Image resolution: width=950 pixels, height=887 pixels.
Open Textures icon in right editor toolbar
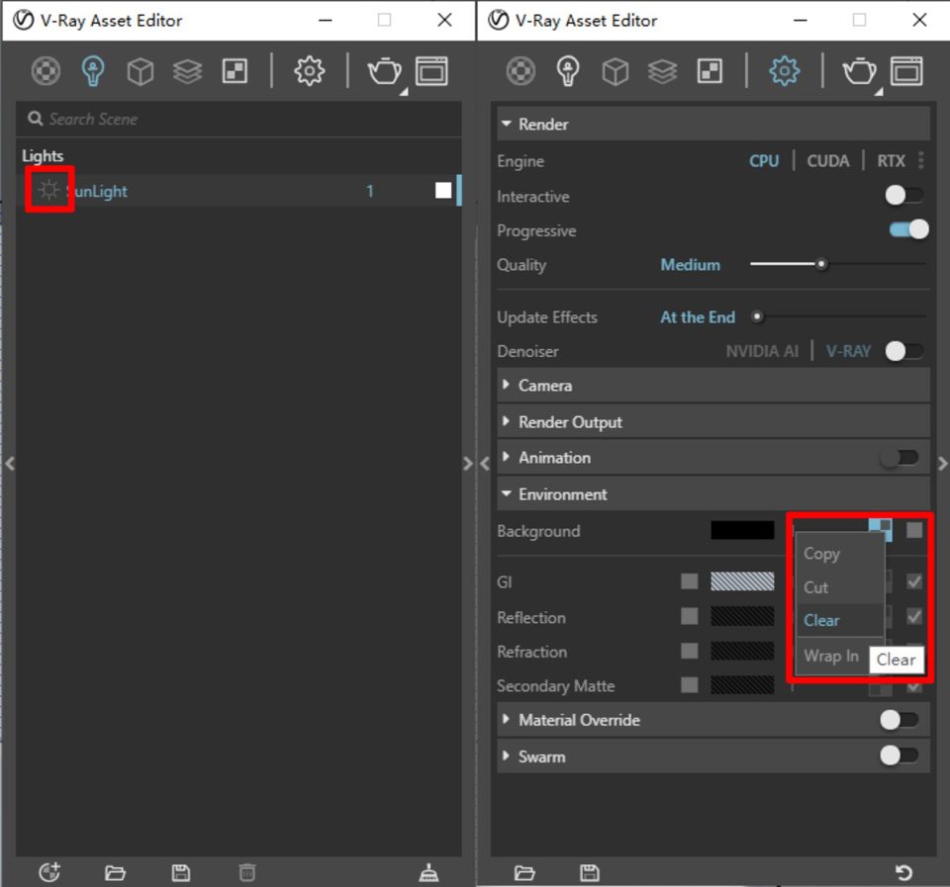(710, 71)
